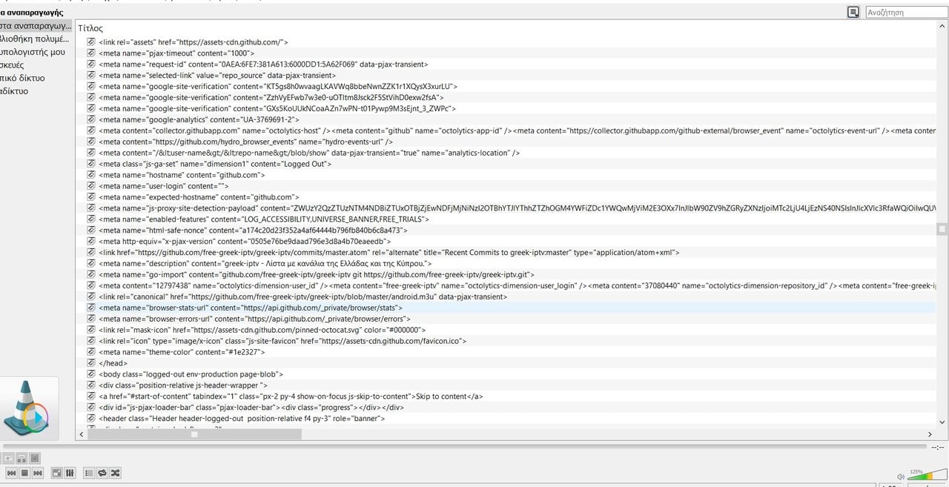
Task: Select the 'expected-hostname' meta row
Action: 506,197
